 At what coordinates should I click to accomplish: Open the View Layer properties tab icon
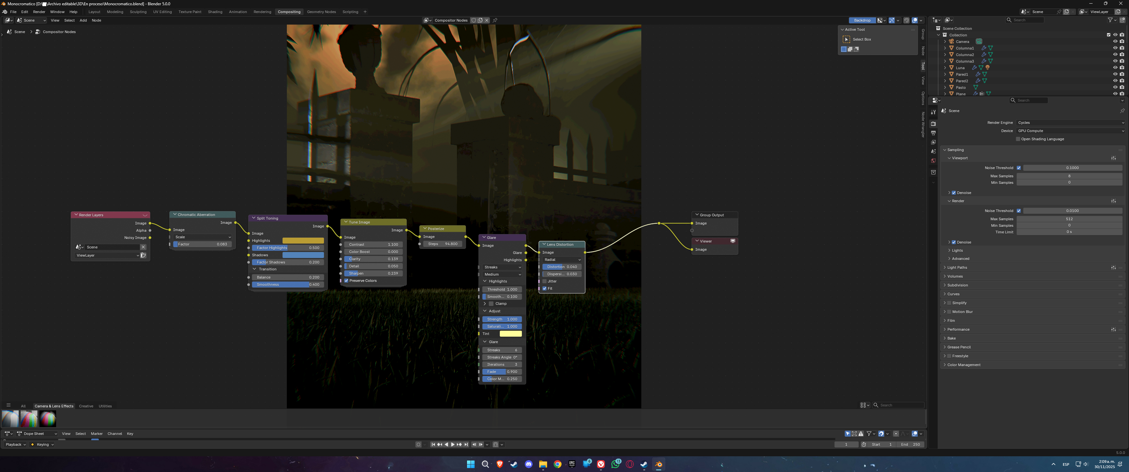pos(933,142)
